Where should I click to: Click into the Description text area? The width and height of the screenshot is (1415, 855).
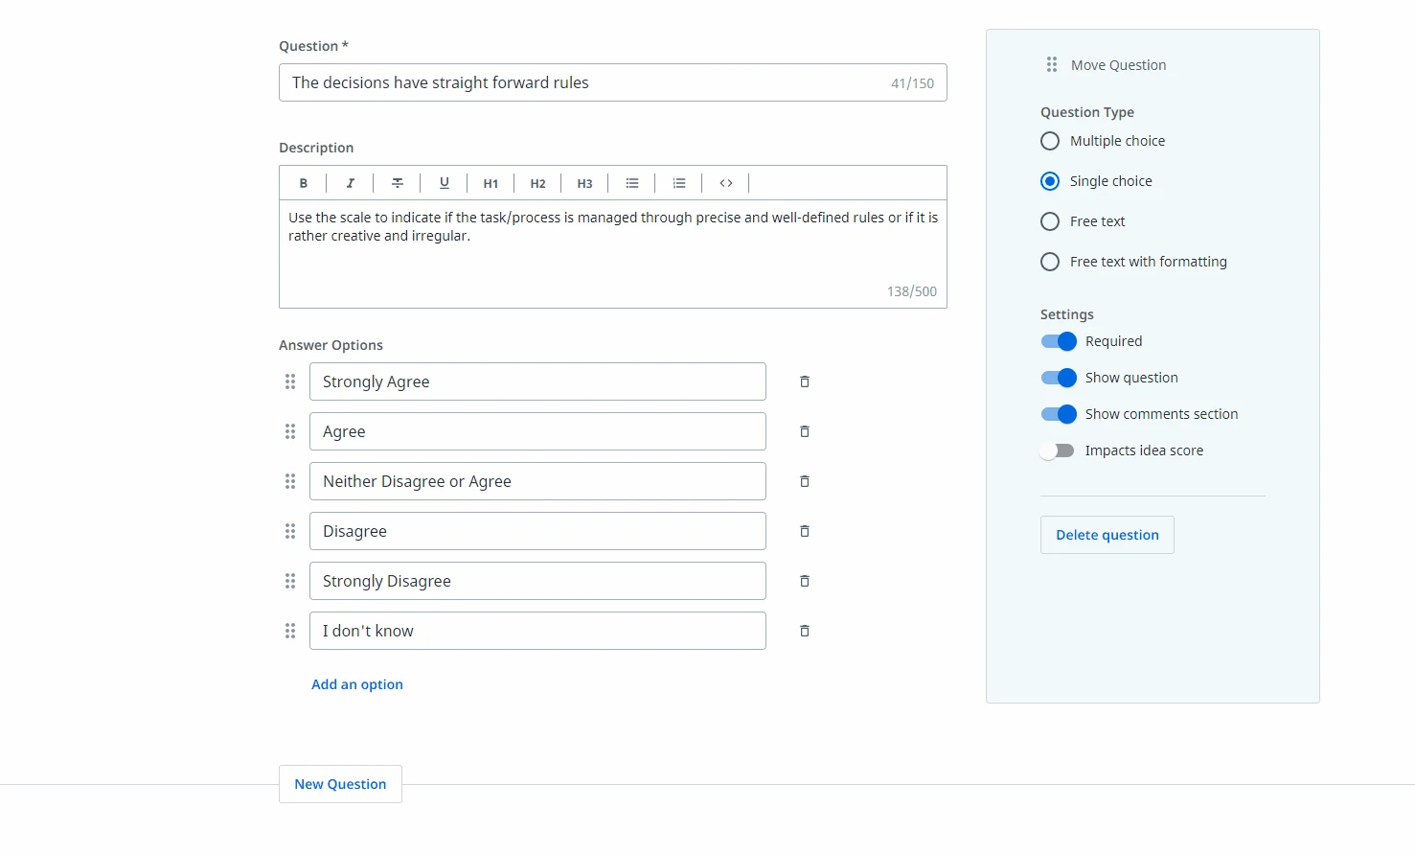click(613, 254)
